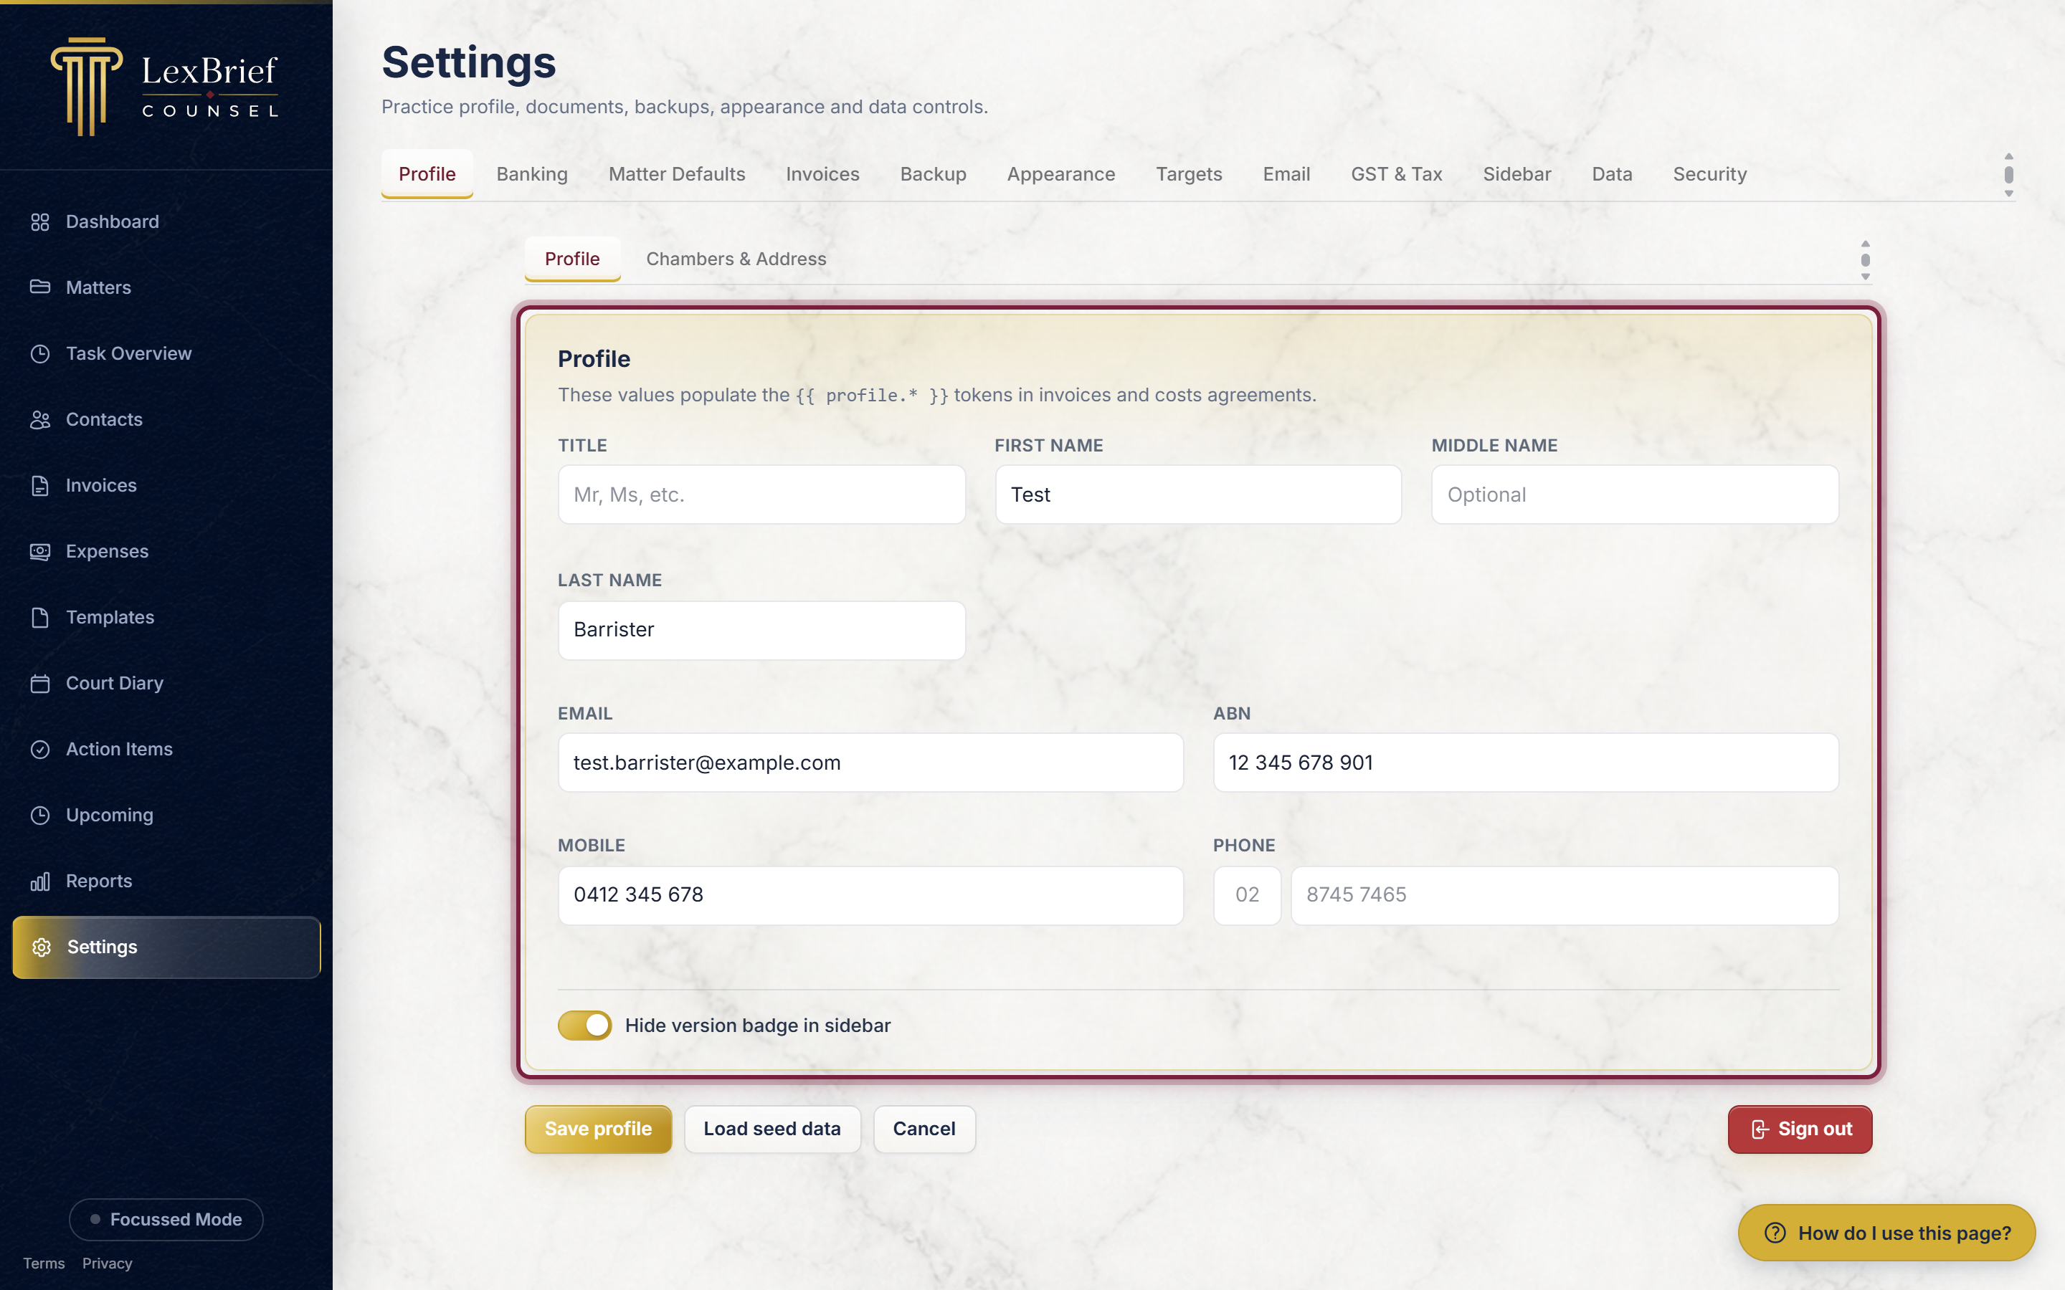Open the Email settings tab

(x=1286, y=174)
